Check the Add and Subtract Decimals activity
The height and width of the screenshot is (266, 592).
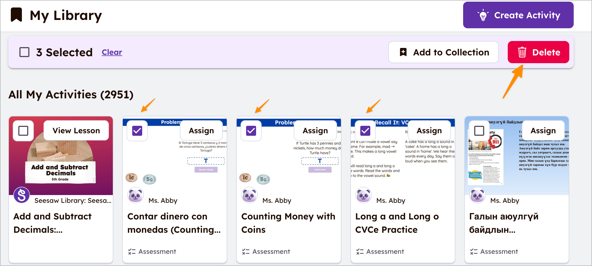(23, 131)
